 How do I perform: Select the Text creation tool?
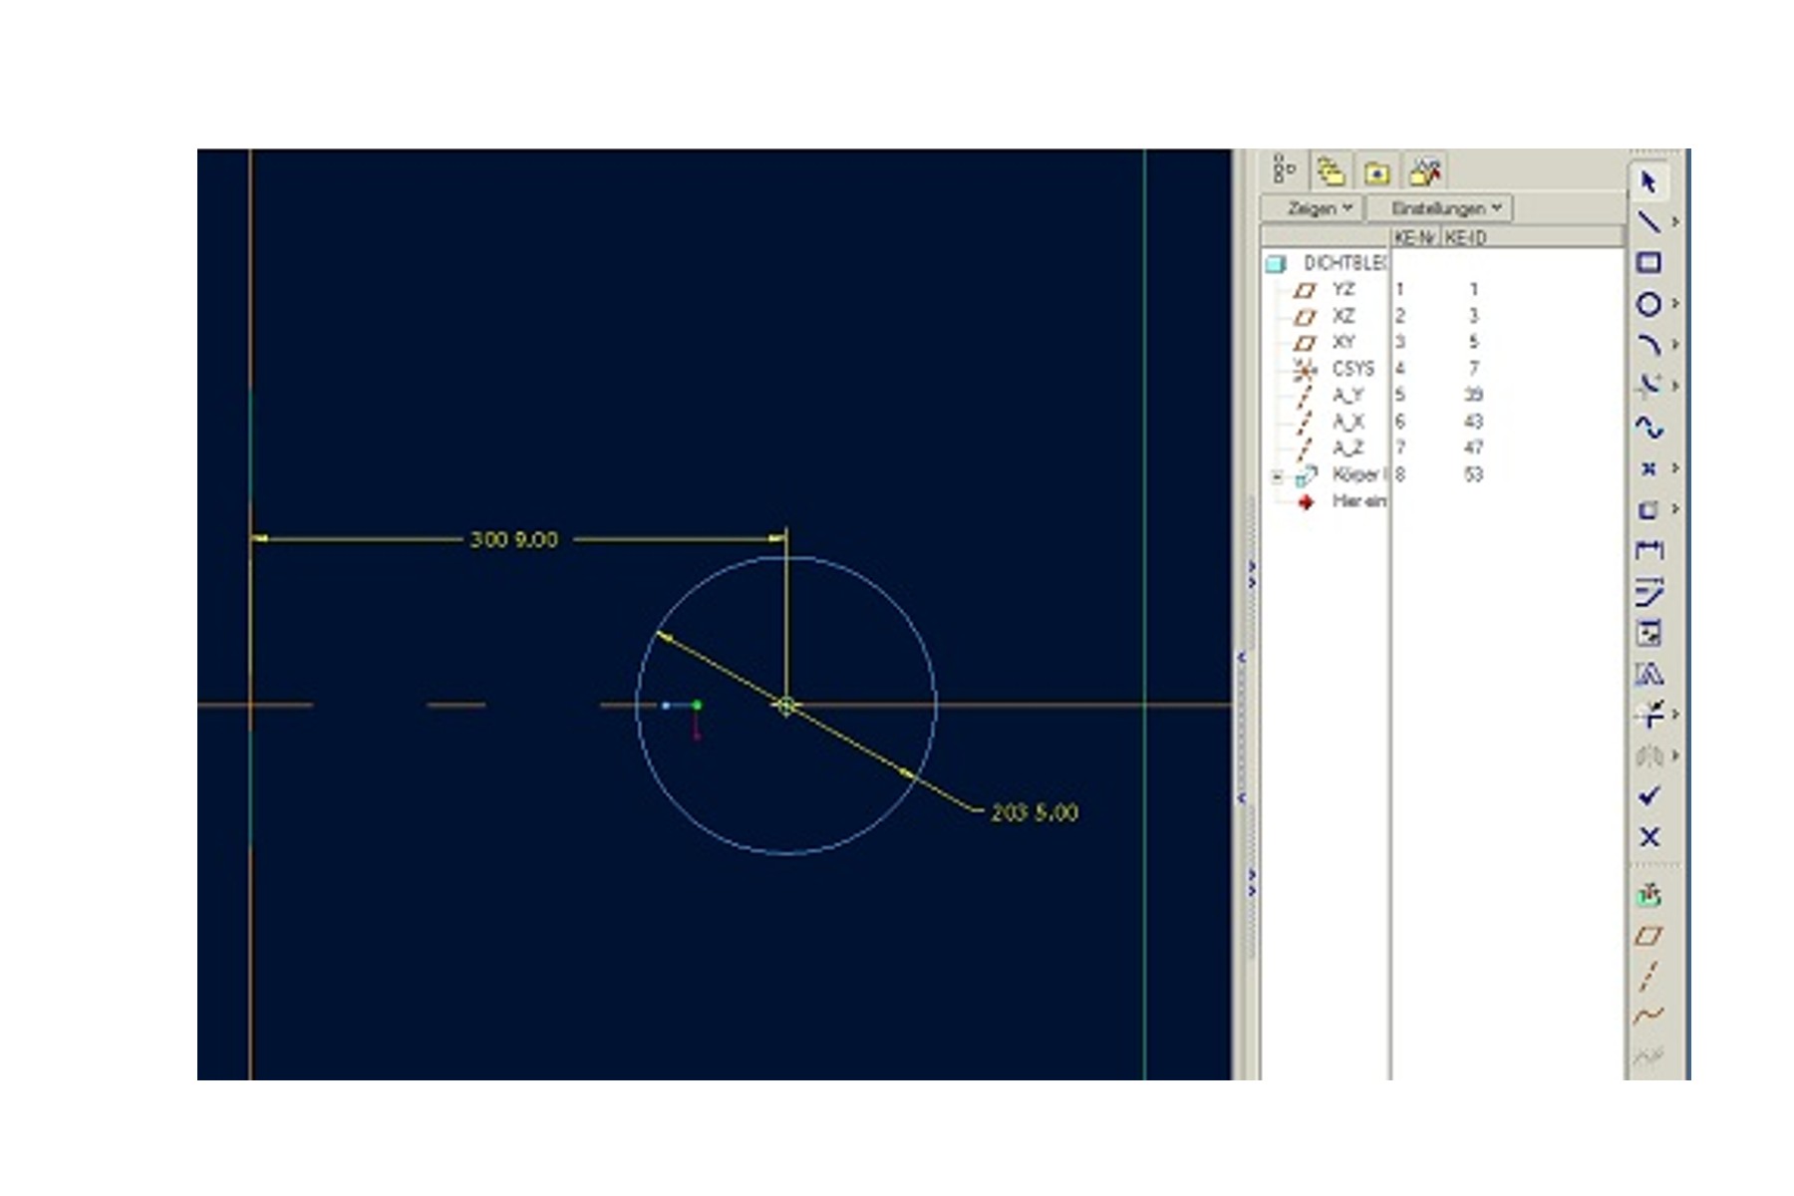[x=1648, y=674]
